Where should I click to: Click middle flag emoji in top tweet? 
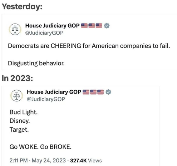[92, 26]
